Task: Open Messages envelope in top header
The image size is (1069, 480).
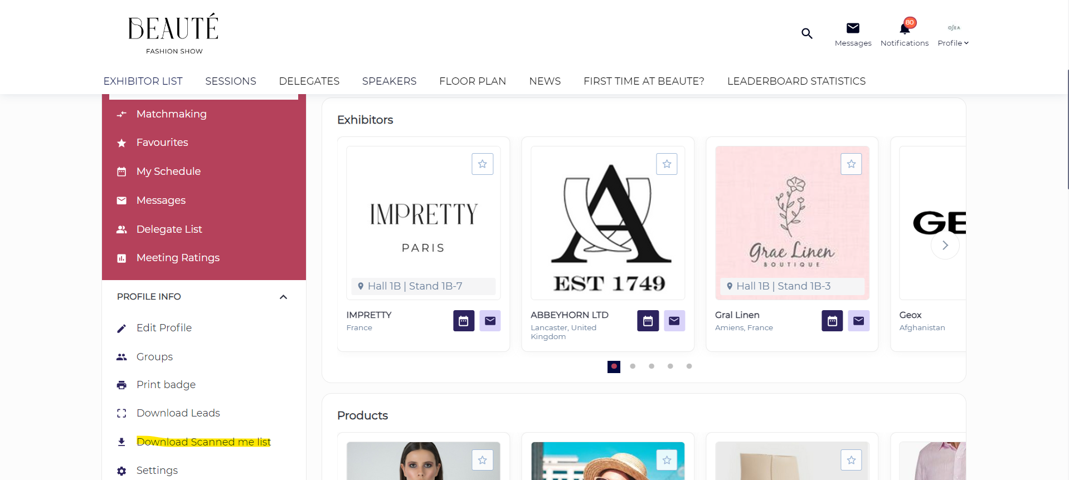Action: pos(853,28)
